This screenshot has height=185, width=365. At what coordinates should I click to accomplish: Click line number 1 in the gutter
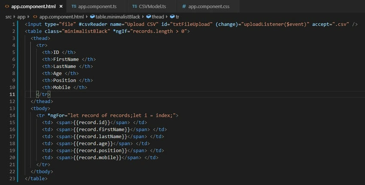point(13,24)
